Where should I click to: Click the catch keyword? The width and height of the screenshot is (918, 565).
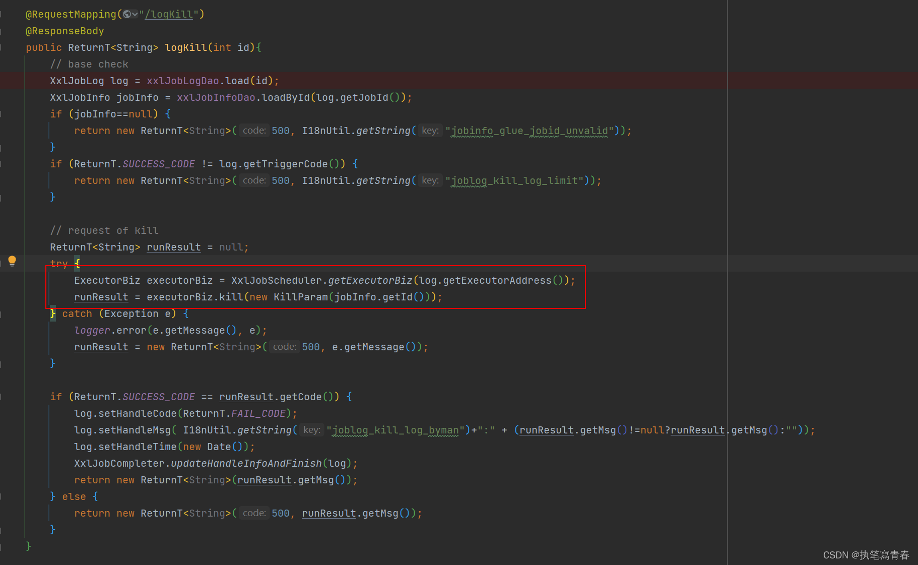(x=77, y=313)
